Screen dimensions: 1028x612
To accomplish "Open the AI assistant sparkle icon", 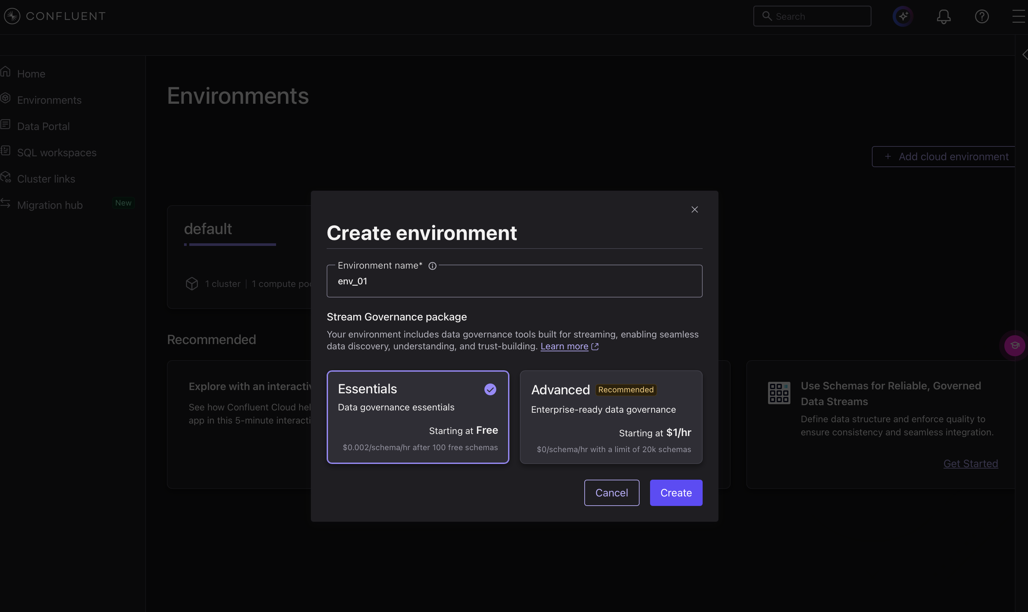I will click(x=903, y=16).
